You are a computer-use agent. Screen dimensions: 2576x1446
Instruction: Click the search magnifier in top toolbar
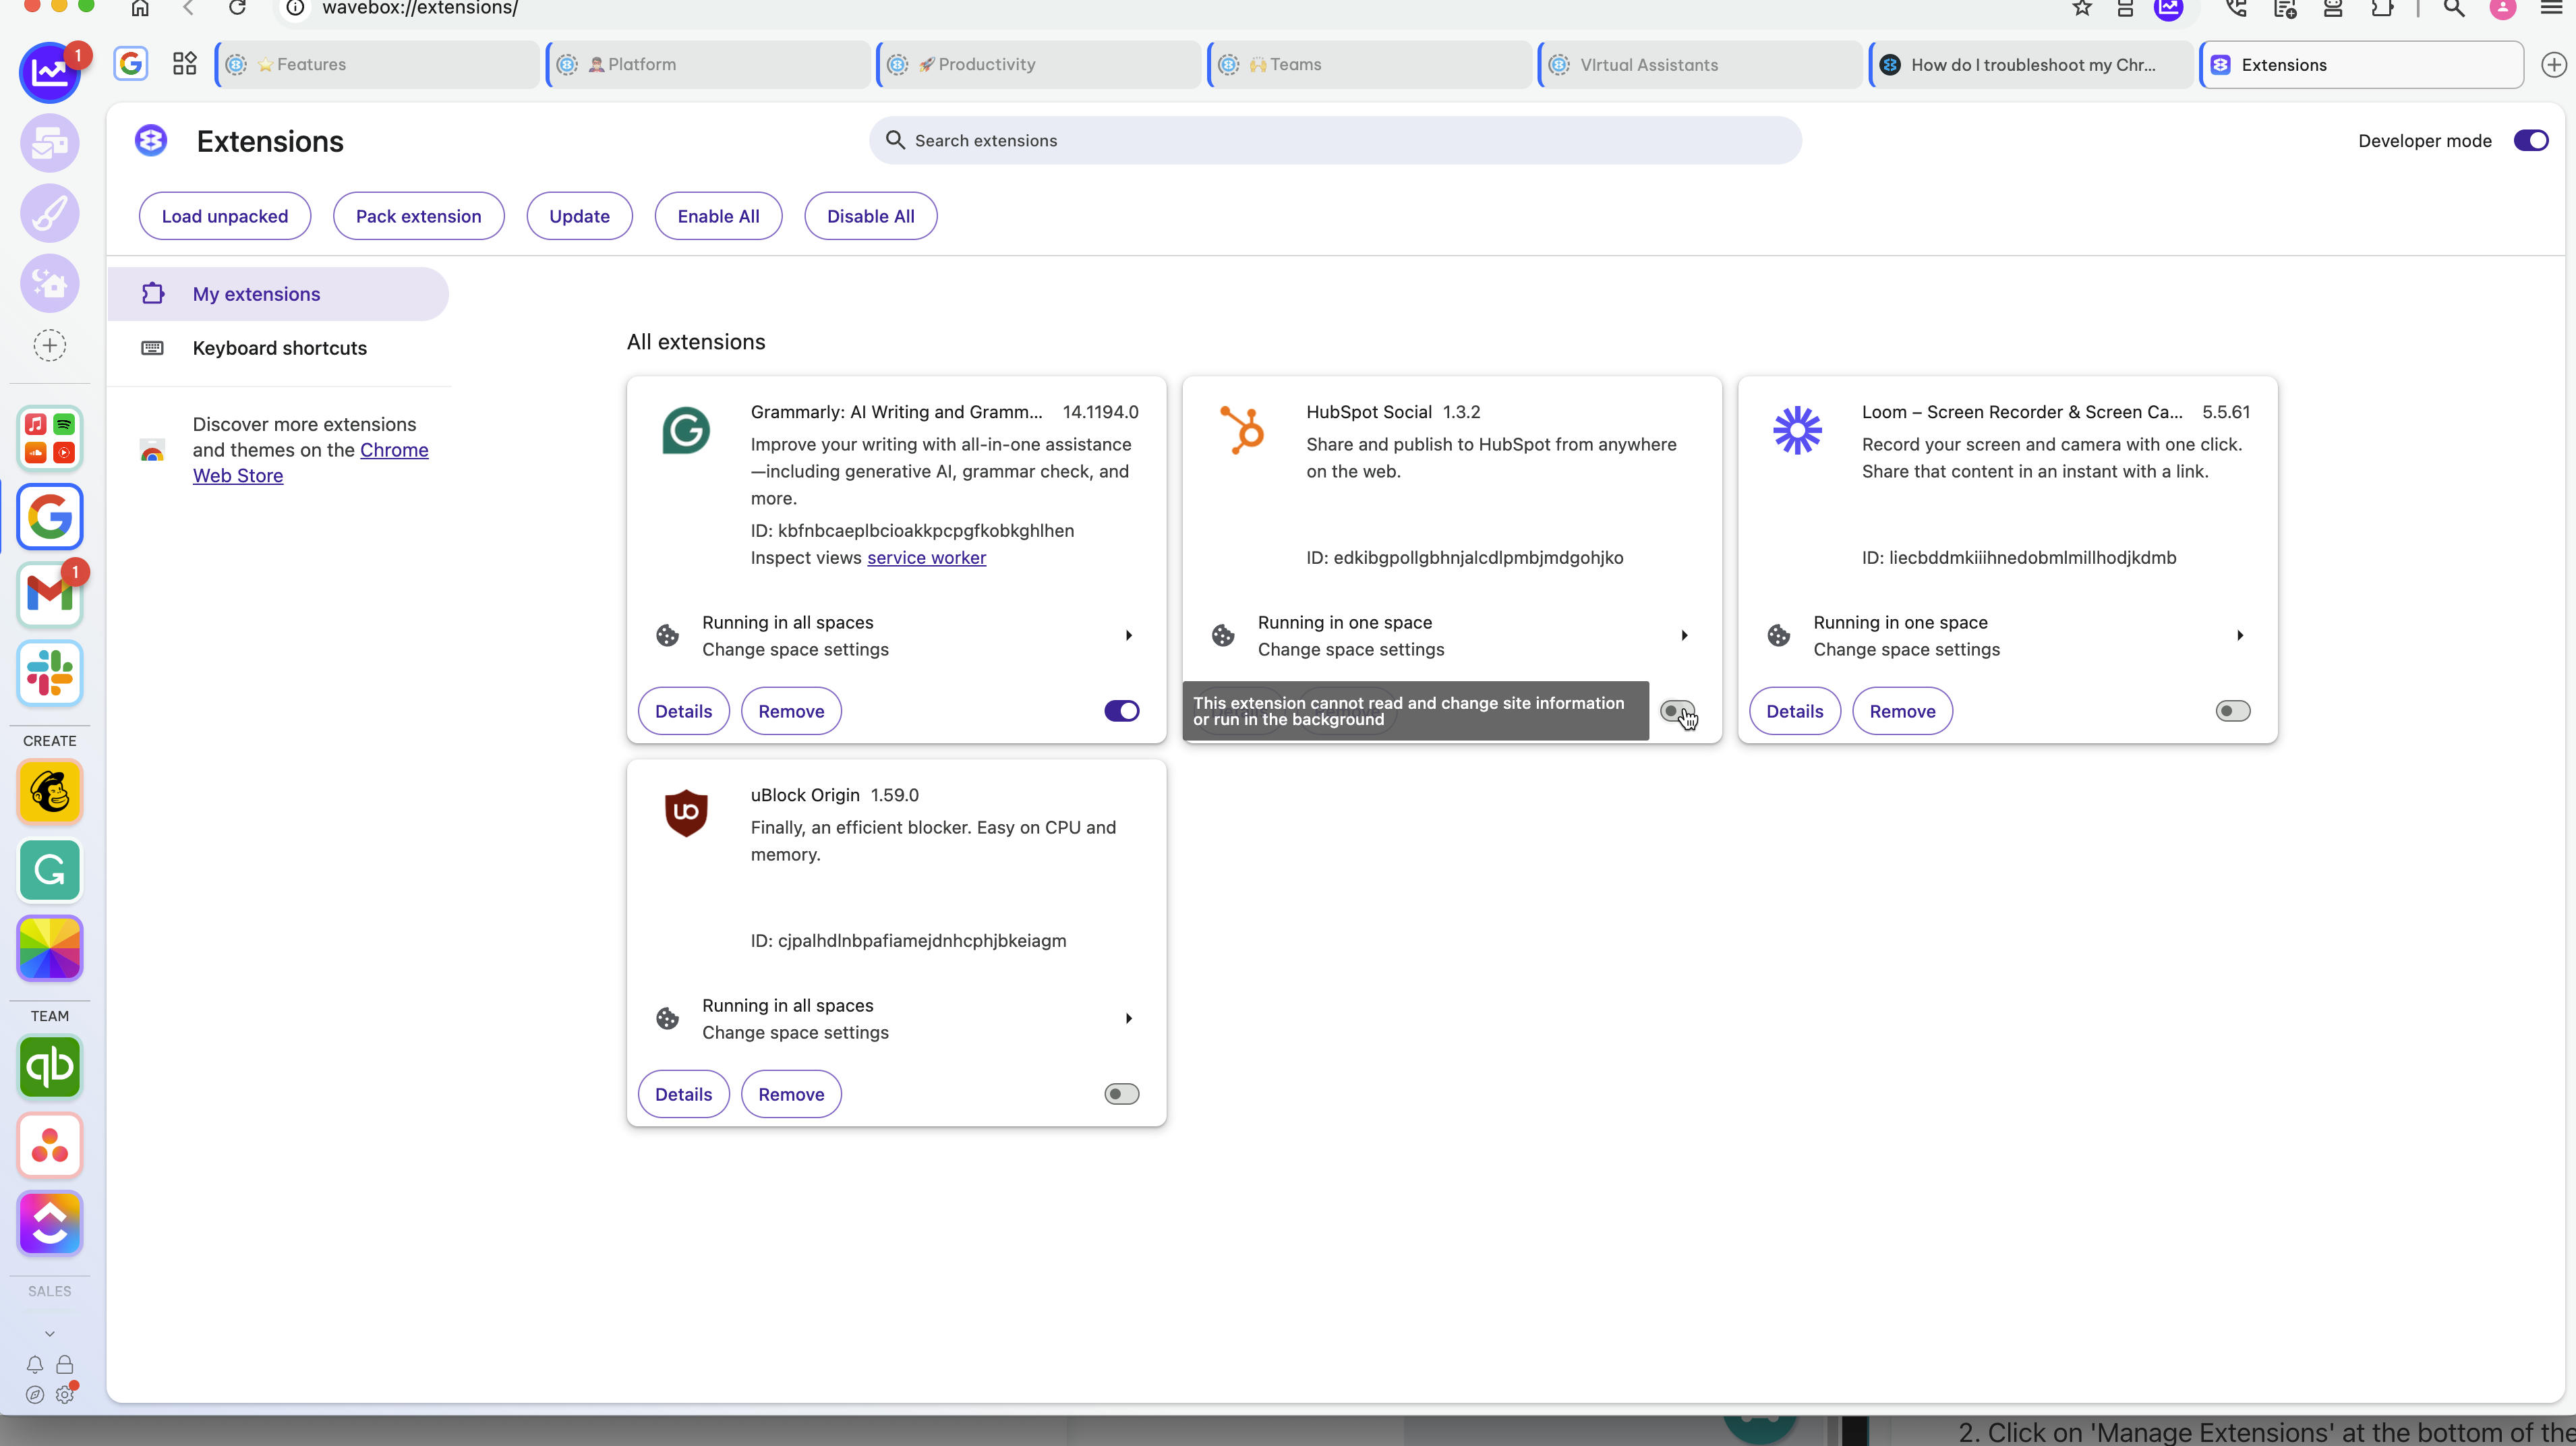[x=2454, y=8]
